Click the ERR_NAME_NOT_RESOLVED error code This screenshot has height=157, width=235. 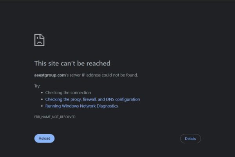55,117
